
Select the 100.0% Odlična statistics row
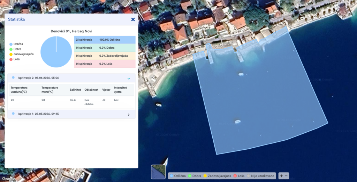105,40
